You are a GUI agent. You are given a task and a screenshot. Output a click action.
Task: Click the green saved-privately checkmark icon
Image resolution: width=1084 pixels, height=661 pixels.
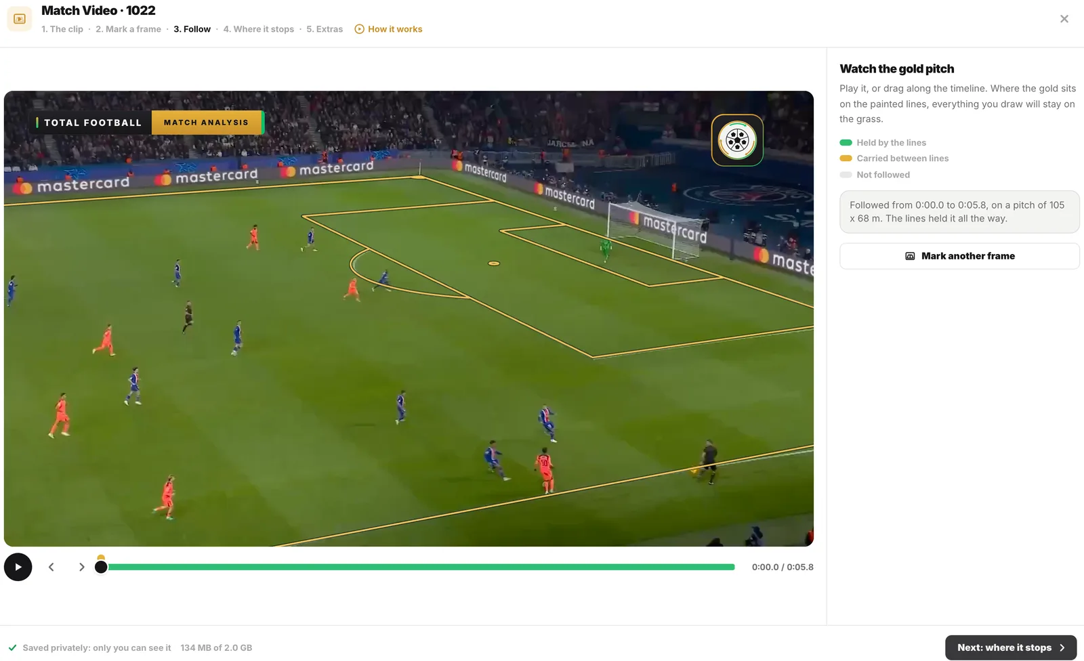click(12, 647)
